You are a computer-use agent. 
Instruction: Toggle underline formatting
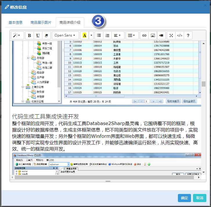(38, 35)
